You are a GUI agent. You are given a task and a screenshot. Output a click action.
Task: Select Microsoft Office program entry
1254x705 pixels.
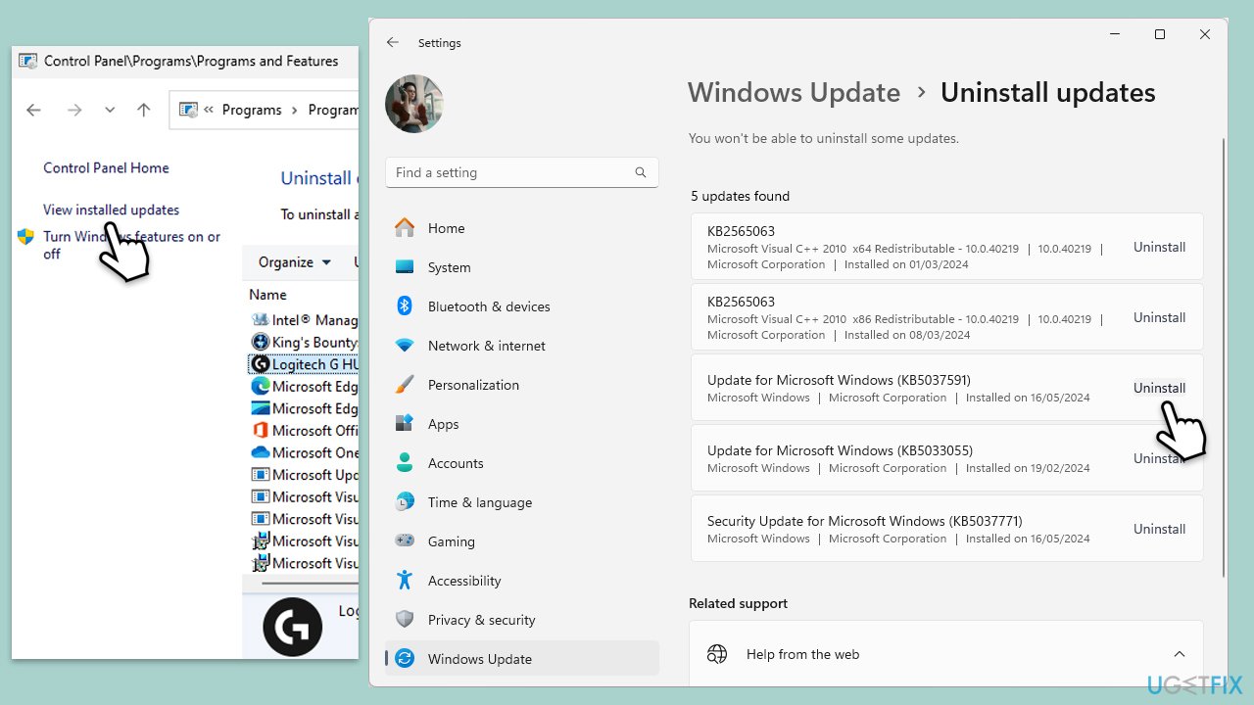(x=305, y=430)
